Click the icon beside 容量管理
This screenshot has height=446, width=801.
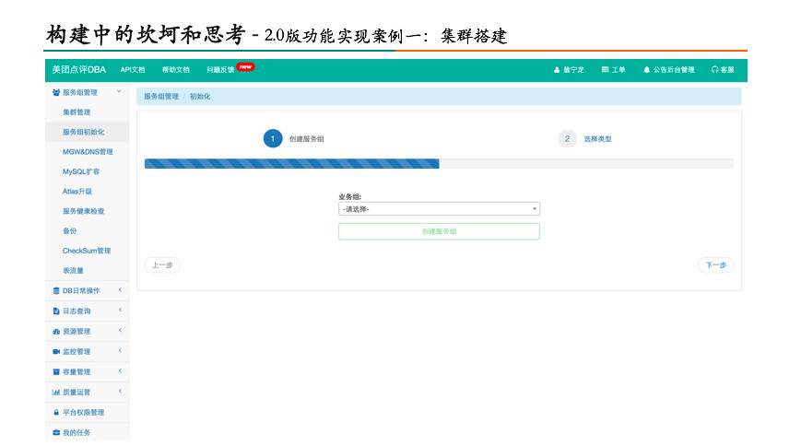pyautogui.click(x=56, y=372)
